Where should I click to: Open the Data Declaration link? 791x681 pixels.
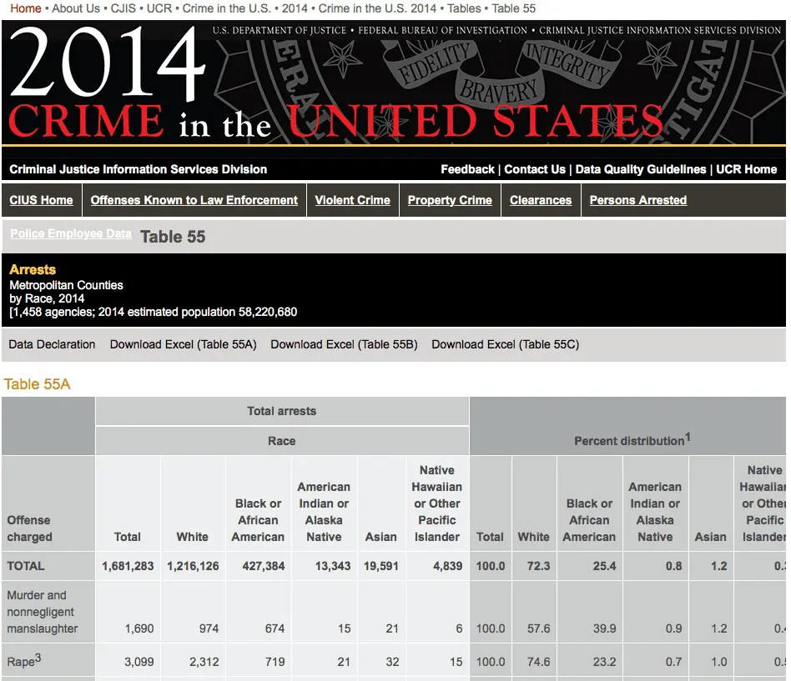[x=51, y=343]
